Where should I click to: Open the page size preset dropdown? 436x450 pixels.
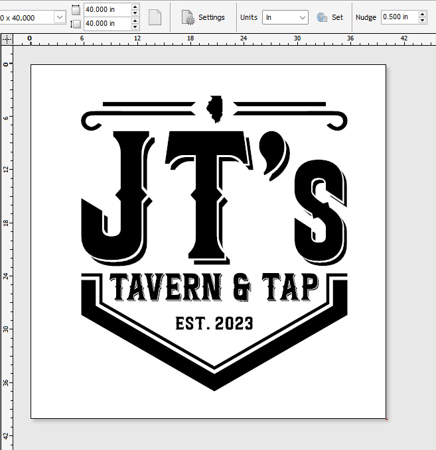coord(59,17)
